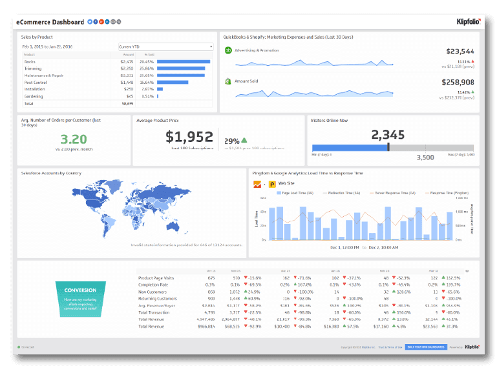Image resolution: width=497 pixels, height=373 pixels.
Task: Click the $258,908 amount sold value
Action: (x=458, y=82)
